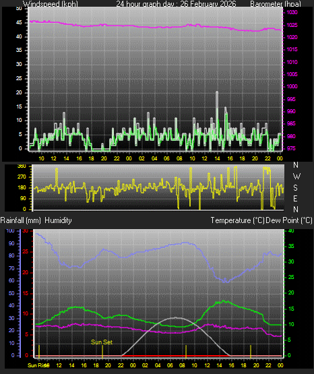Viewport: 314px width, 374px height.
Task: Click the 100 value on blue humidity axis
Action: pos(11,231)
